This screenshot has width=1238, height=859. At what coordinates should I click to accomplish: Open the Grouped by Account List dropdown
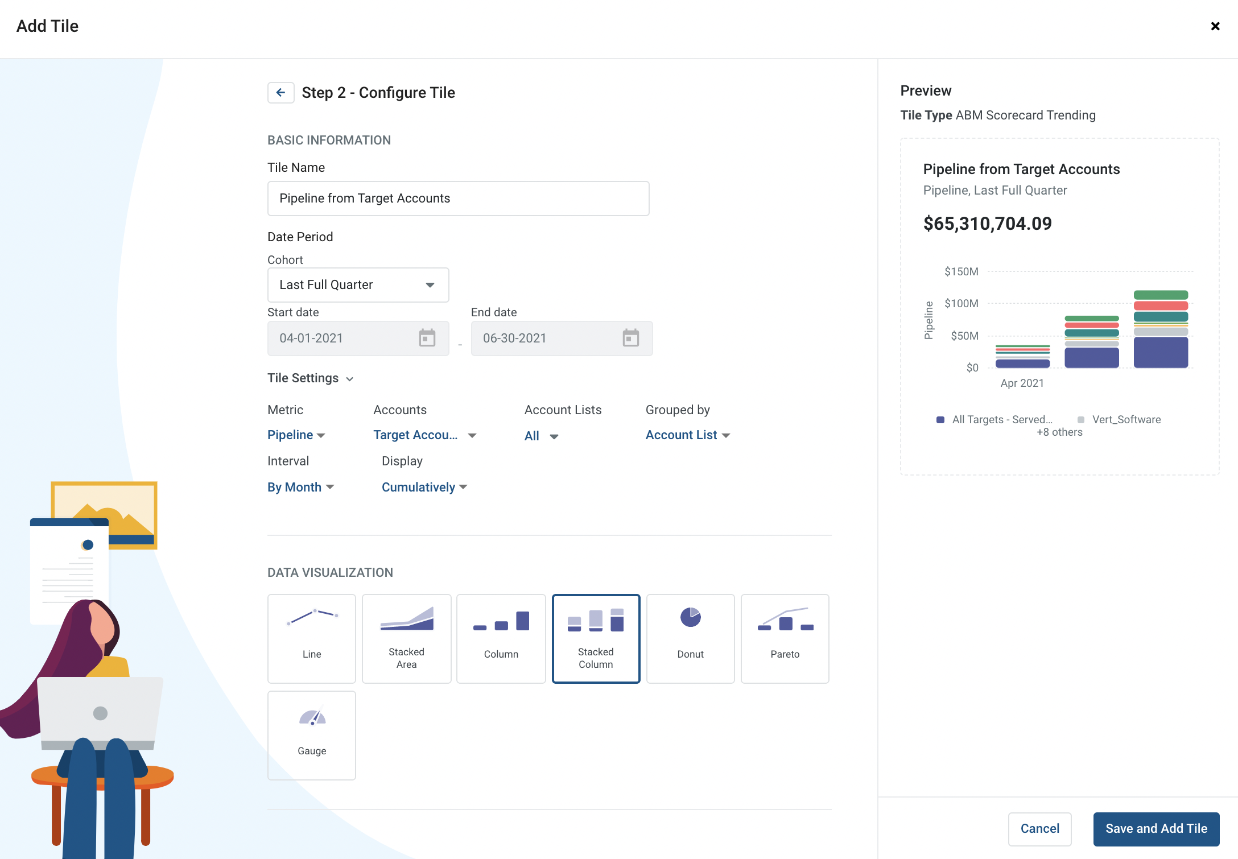point(688,435)
